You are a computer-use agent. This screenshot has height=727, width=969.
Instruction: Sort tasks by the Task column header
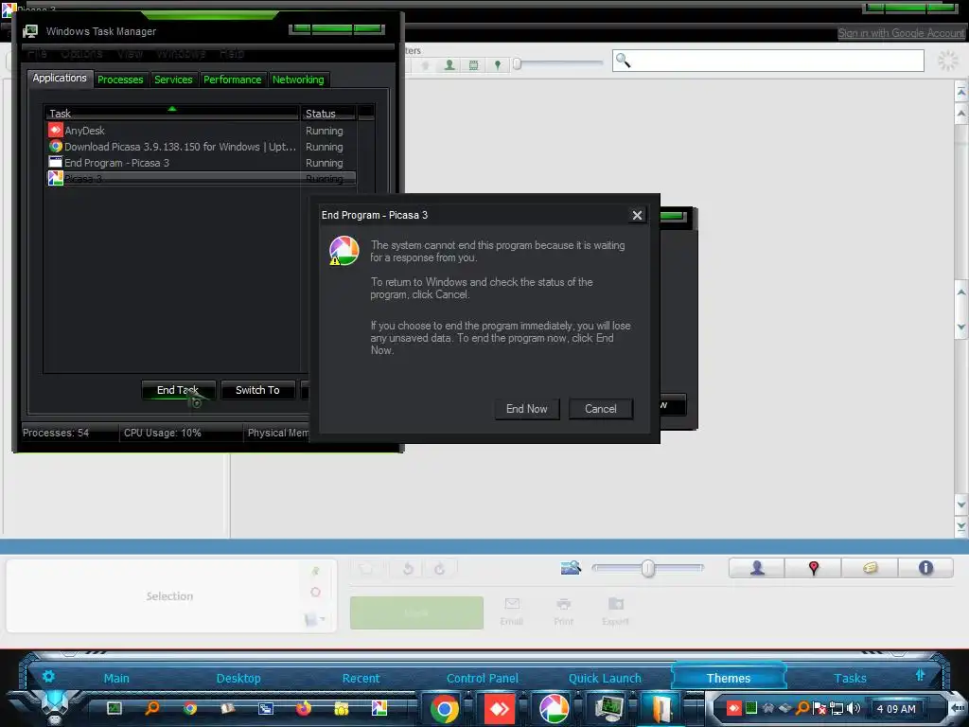(x=172, y=114)
